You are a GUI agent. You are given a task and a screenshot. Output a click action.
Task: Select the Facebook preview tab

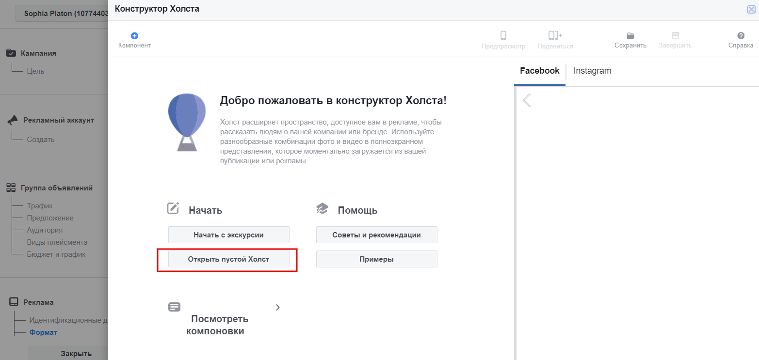[539, 71]
